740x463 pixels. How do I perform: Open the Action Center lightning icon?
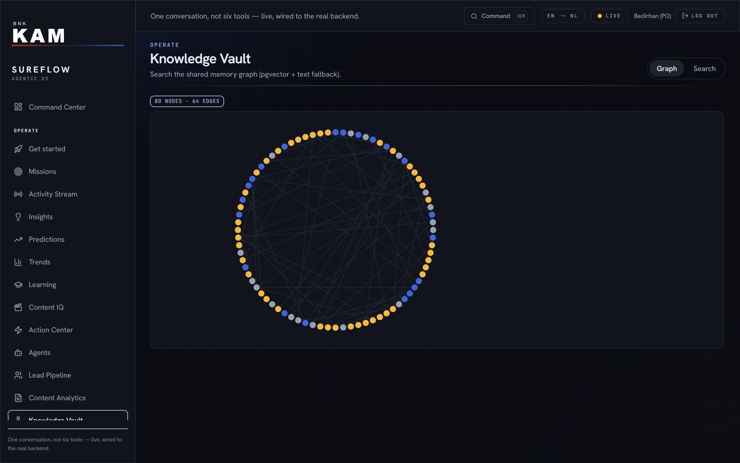(x=18, y=330)
